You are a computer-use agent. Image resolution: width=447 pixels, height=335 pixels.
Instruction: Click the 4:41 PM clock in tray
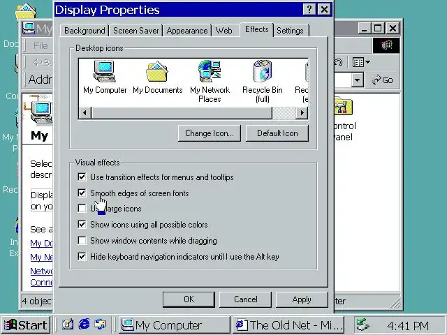click(x=408, y=325)
